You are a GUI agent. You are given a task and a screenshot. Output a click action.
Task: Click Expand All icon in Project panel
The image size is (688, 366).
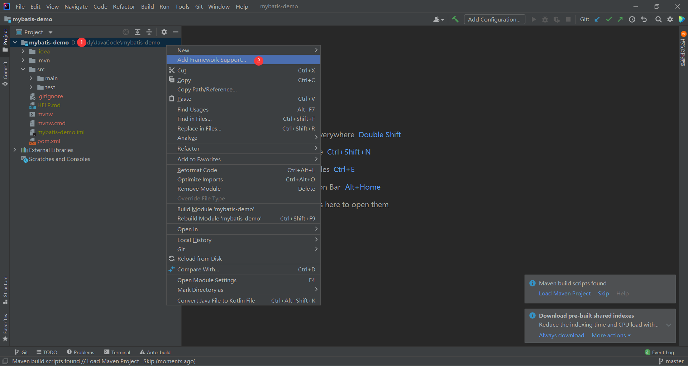[138, 32]
